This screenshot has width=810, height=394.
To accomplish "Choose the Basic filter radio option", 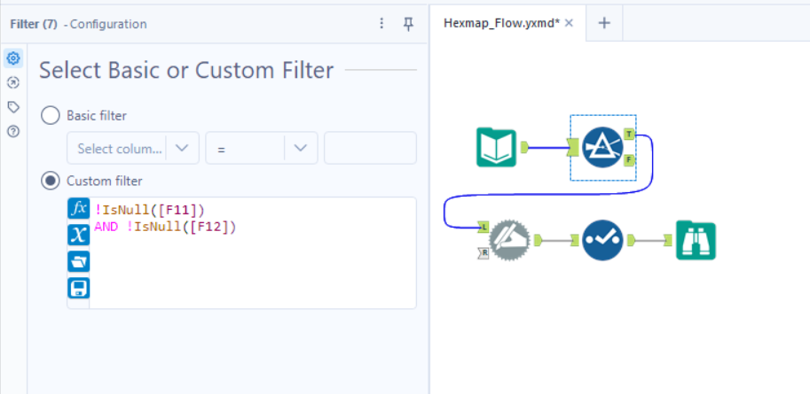I will click(50, 115).
